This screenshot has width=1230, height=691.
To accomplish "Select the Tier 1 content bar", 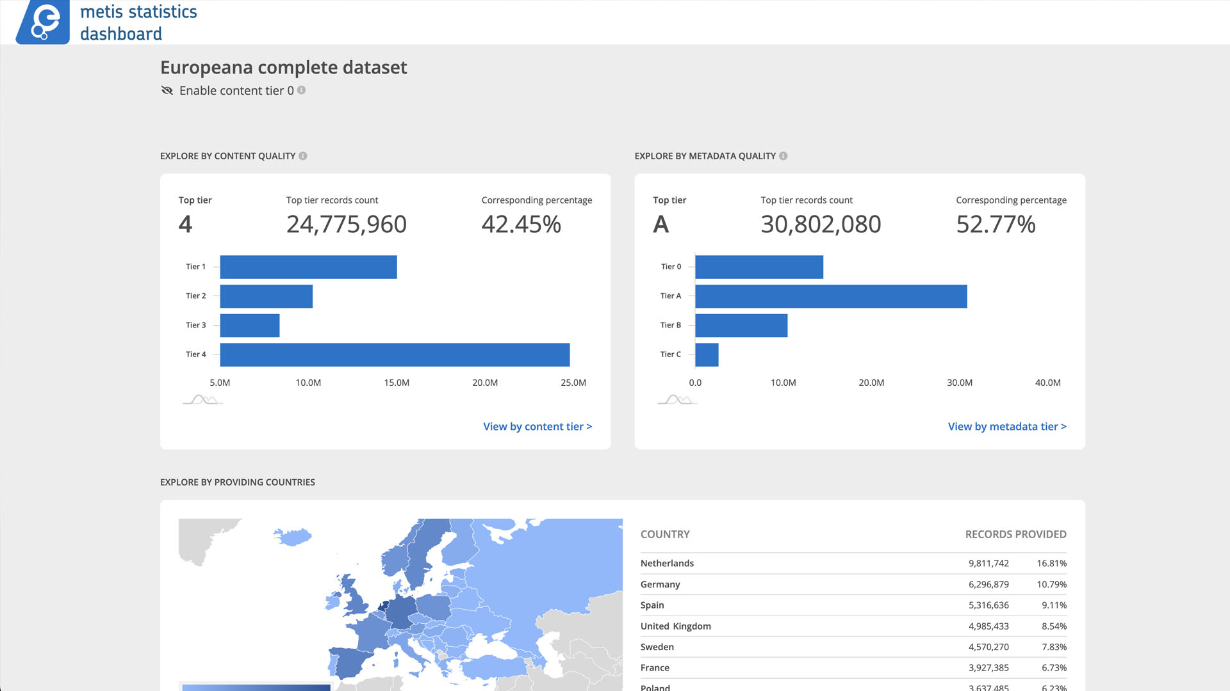I will [308, 267].
